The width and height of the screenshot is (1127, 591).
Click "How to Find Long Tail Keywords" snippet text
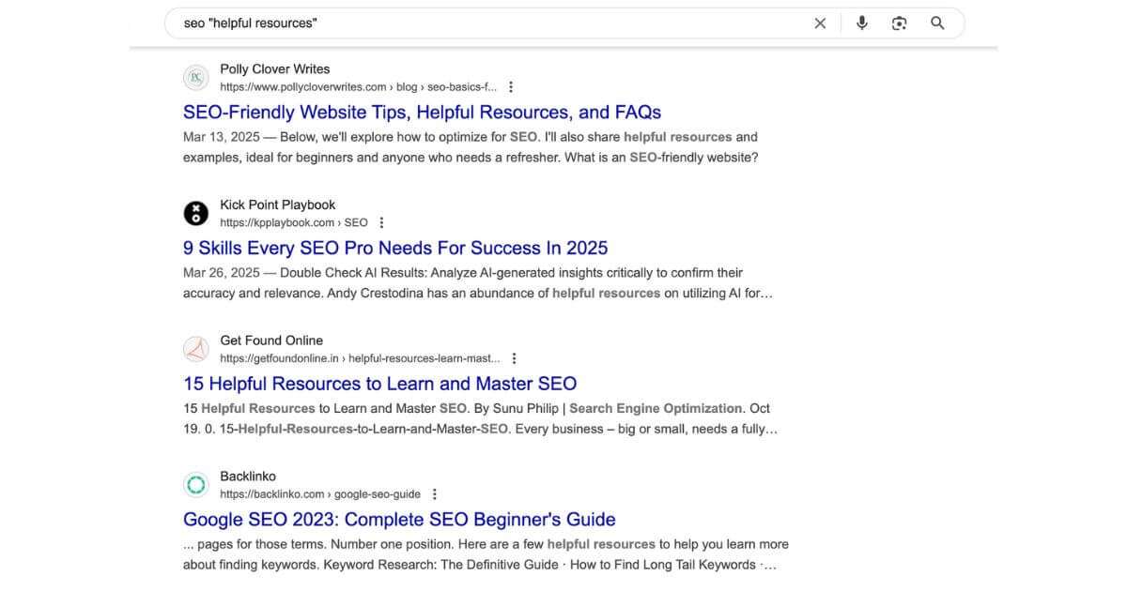(663, 565)
